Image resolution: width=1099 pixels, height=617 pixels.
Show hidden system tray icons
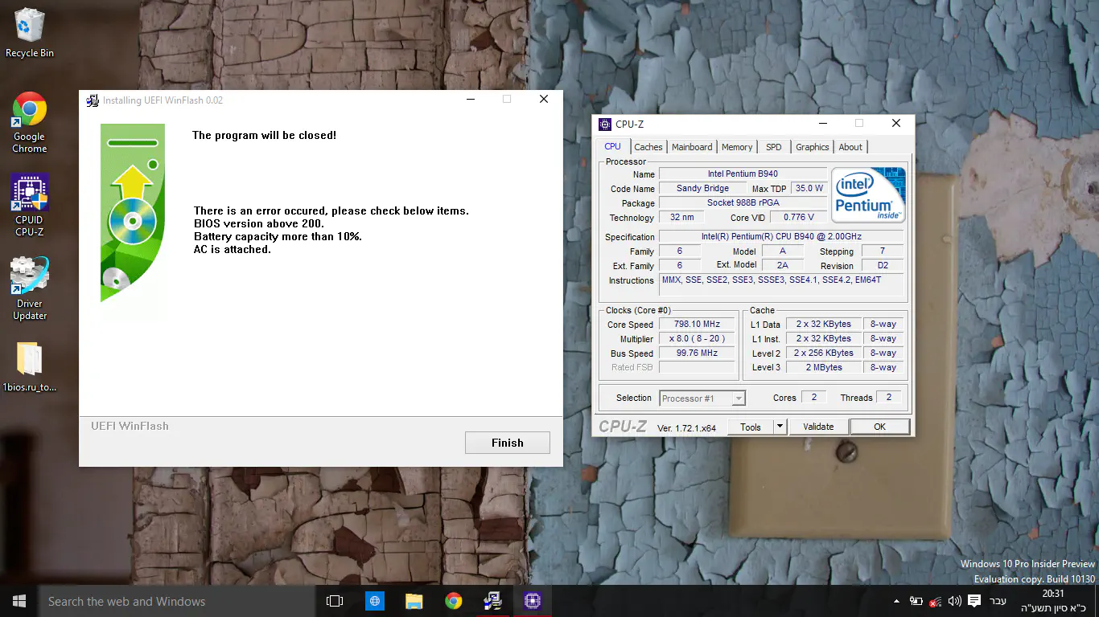tap(897, 601)
